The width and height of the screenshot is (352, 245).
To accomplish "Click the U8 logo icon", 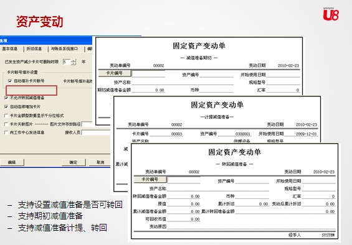I will (331, 14).
